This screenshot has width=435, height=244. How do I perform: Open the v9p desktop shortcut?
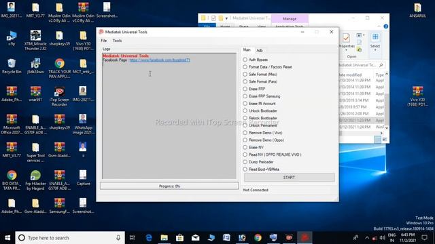click(12, 38)
